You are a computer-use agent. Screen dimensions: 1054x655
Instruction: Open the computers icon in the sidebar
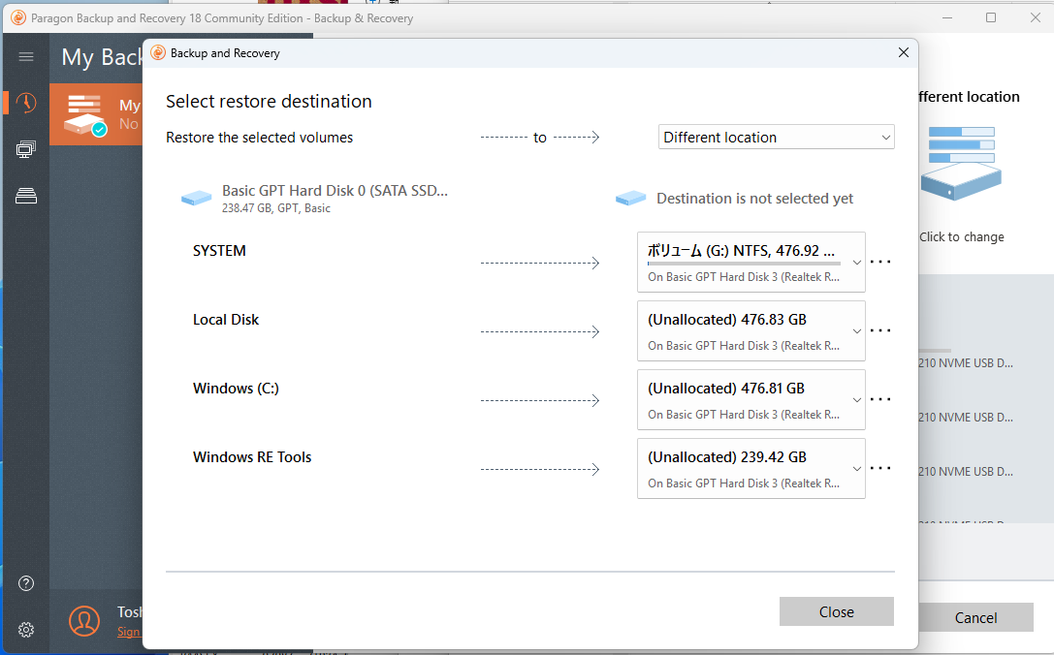point(26,149)
